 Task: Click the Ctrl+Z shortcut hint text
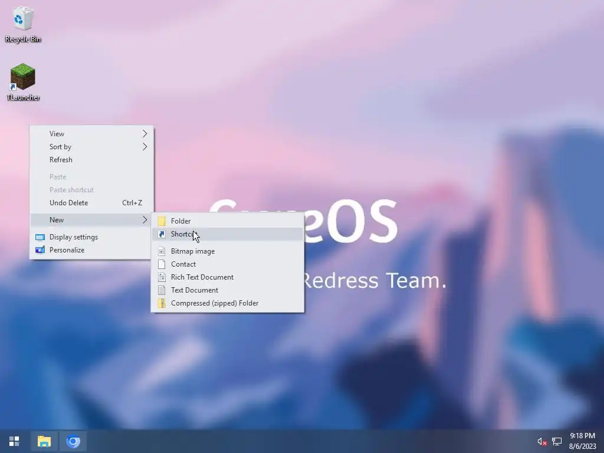pyautogui.click(x=132, y=203)
